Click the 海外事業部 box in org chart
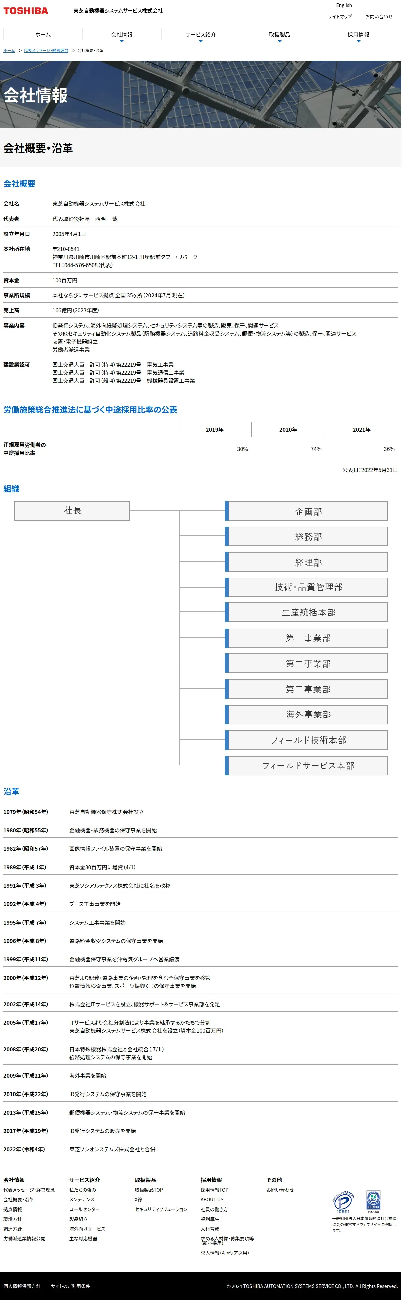This screenshot has width=403, height=1300. pos(306,714)
